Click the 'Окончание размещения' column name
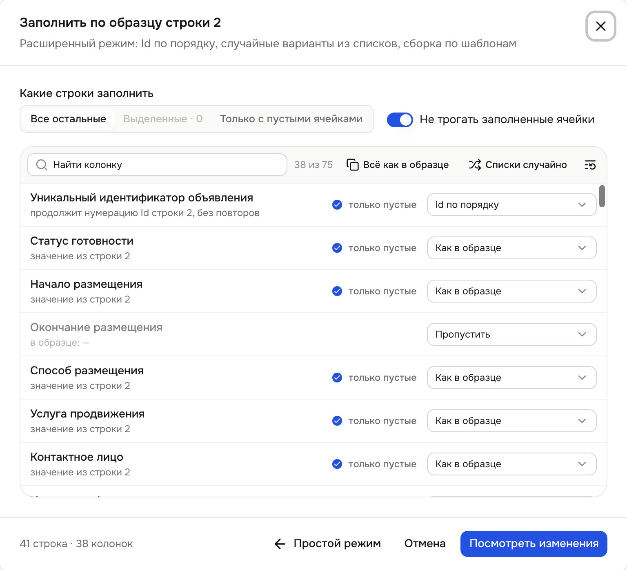Screen dimensions: 627x570 (x=96, y=327)
